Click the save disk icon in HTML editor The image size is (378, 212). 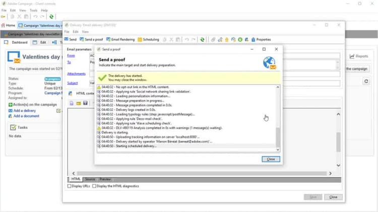pyautogui.click(x=85, y=103)
